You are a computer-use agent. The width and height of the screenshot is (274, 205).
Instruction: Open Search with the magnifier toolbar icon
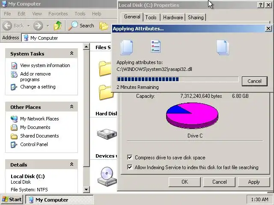click(x=73, y=26)
